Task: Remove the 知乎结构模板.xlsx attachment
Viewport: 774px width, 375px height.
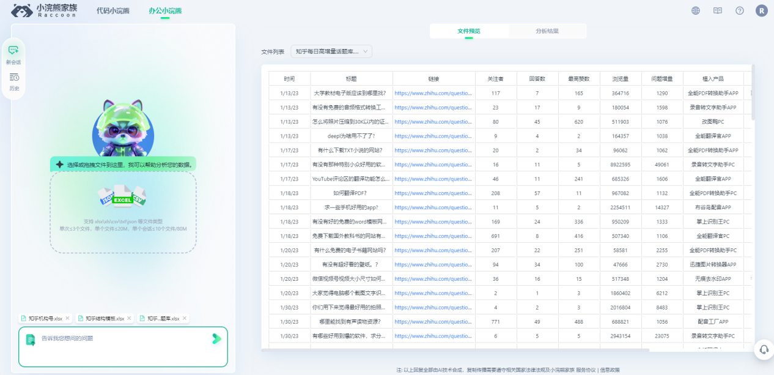Action: pyautogui.click(x=130, y=318)
